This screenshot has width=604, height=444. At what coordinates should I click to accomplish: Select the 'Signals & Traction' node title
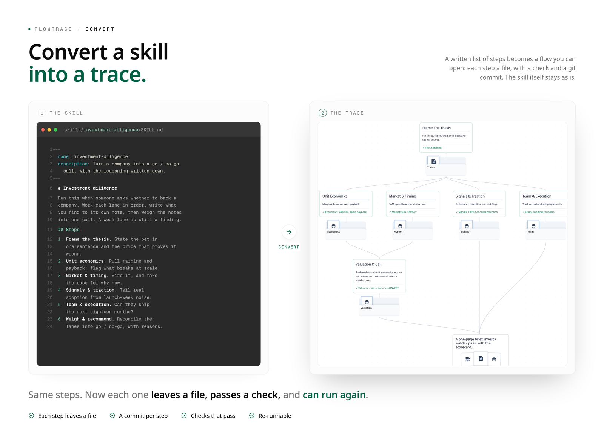[470, 196]
